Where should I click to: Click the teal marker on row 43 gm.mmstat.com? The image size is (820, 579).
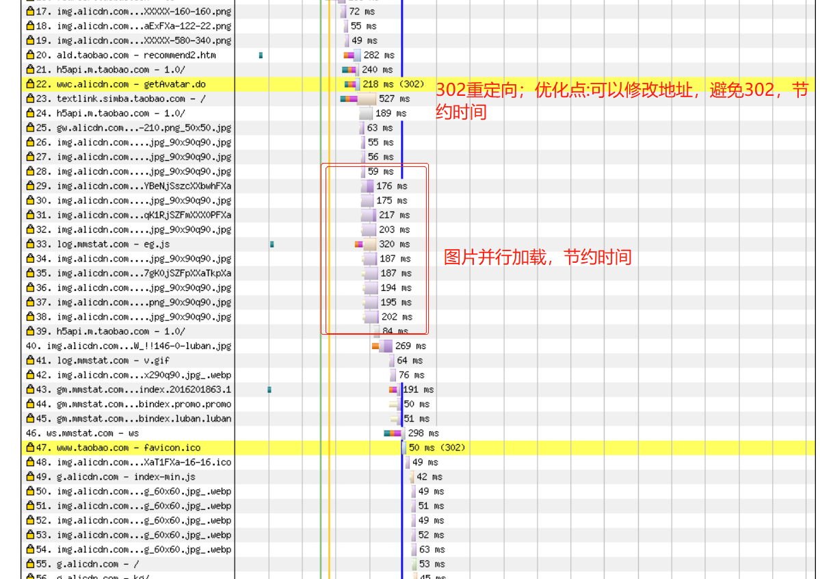269,389
